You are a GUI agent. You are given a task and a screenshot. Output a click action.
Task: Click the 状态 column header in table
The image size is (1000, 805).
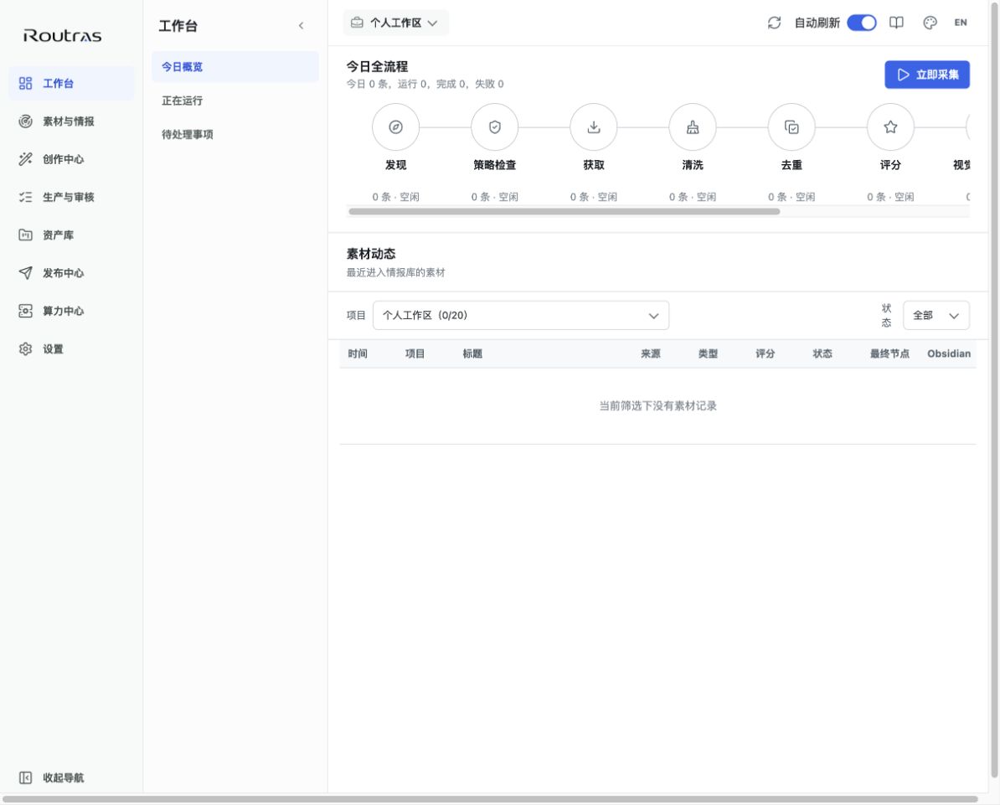click(x=822, y=353)
